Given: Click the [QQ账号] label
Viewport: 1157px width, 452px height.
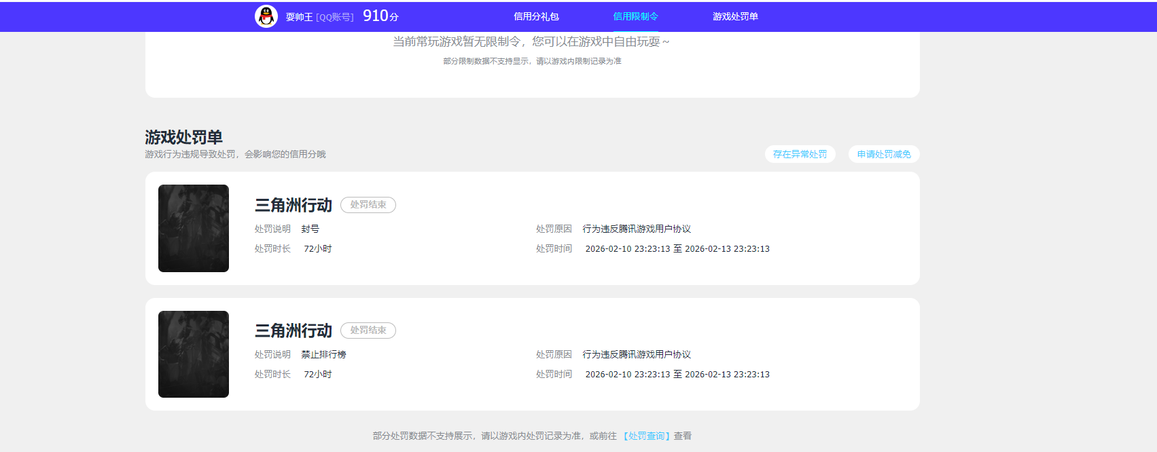Looking at the screenshot, I should [x=335, y=17].
